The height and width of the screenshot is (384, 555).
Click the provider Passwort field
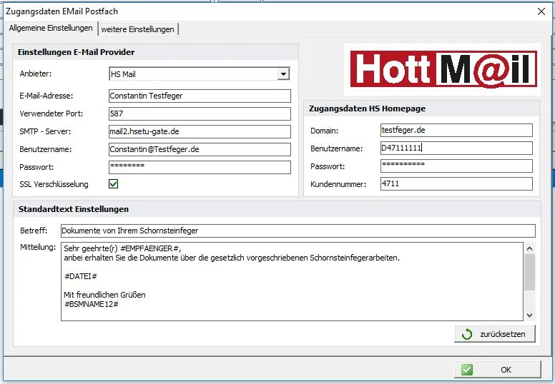[200, 168]
